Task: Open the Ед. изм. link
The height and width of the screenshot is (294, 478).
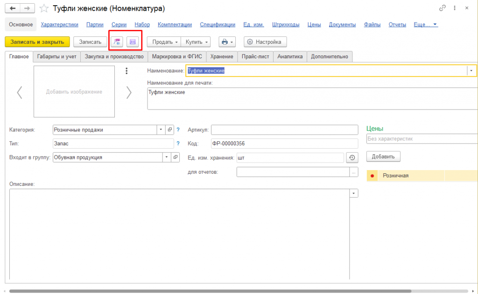Action: click(253, 25)
